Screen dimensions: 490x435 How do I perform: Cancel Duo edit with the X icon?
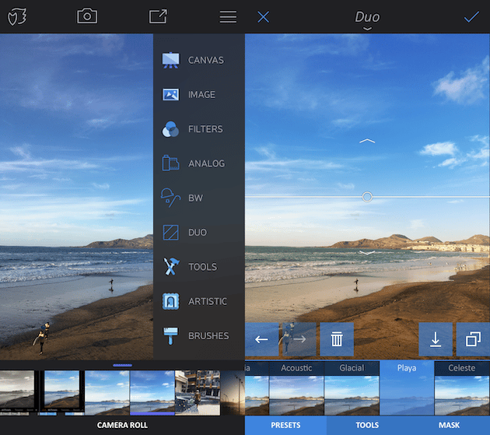(263, 17)
